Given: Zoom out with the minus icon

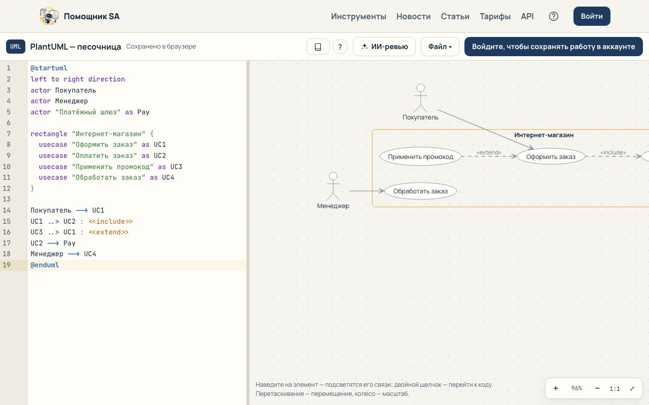Looking at the screenshot, I should pos(597,388).
